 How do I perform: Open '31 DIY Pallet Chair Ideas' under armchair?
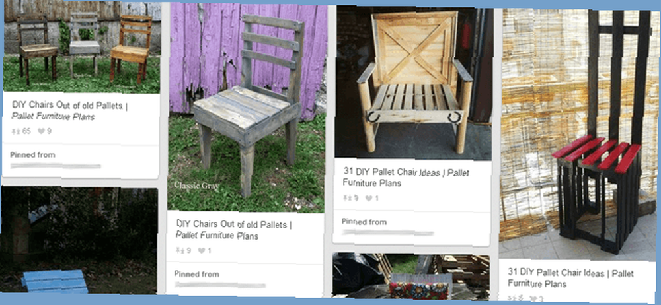[406, 178]
